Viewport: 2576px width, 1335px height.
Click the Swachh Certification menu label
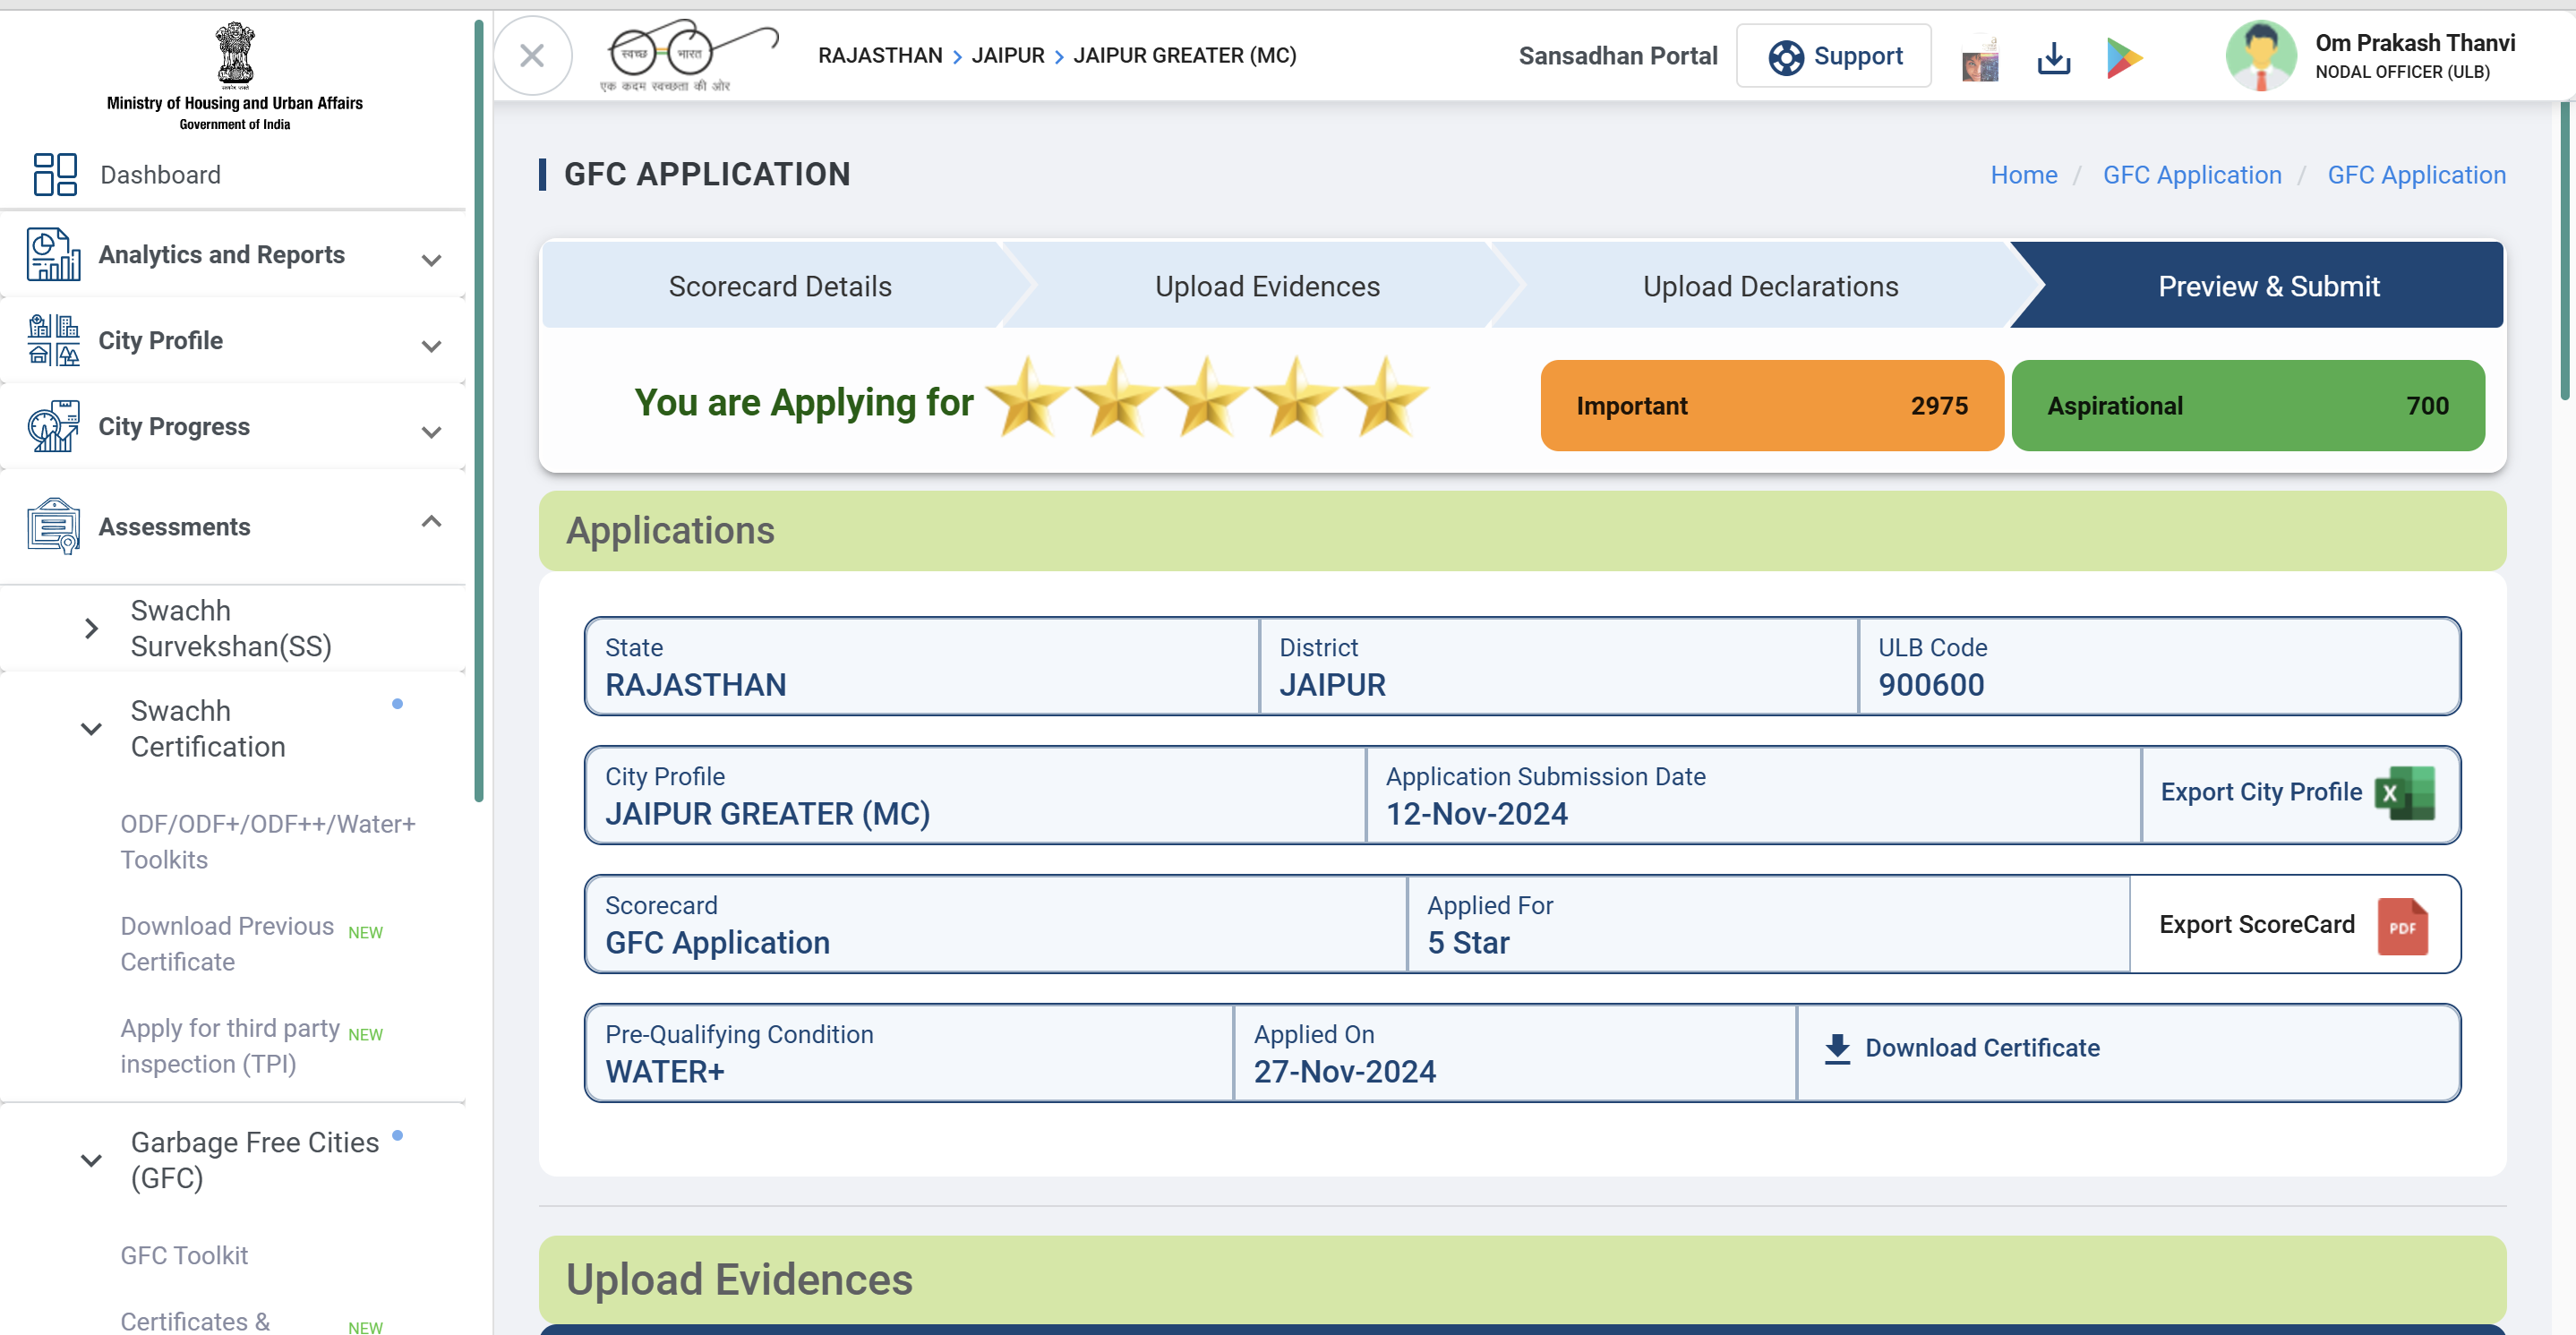(x=208, y=728)
